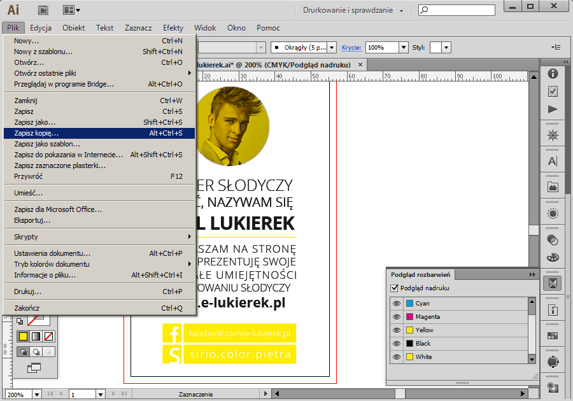
Task: Open the Widok menu
Action: click(205, 28)
